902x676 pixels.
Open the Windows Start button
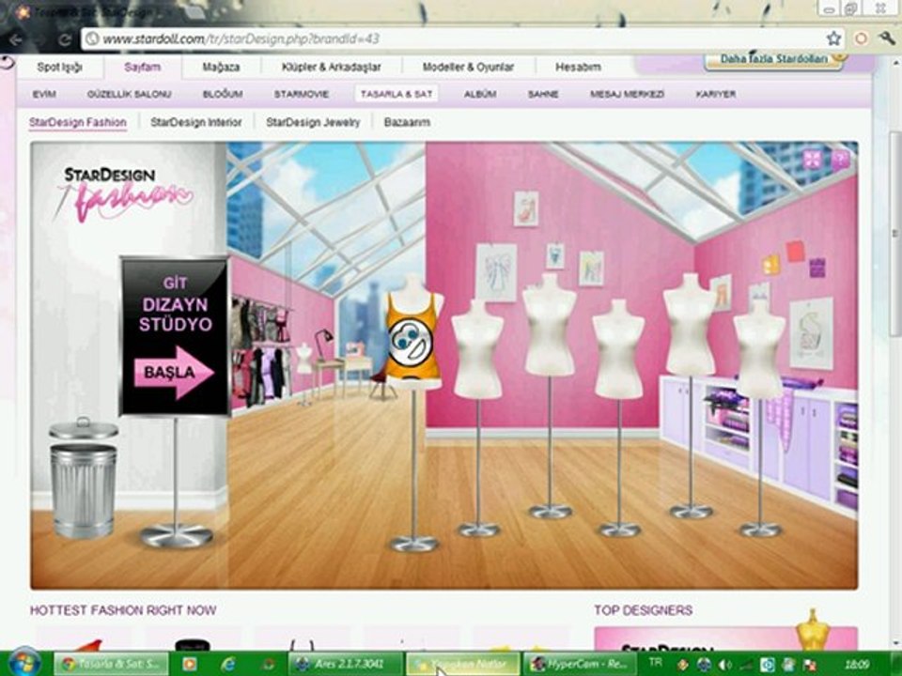click(23, 662)
